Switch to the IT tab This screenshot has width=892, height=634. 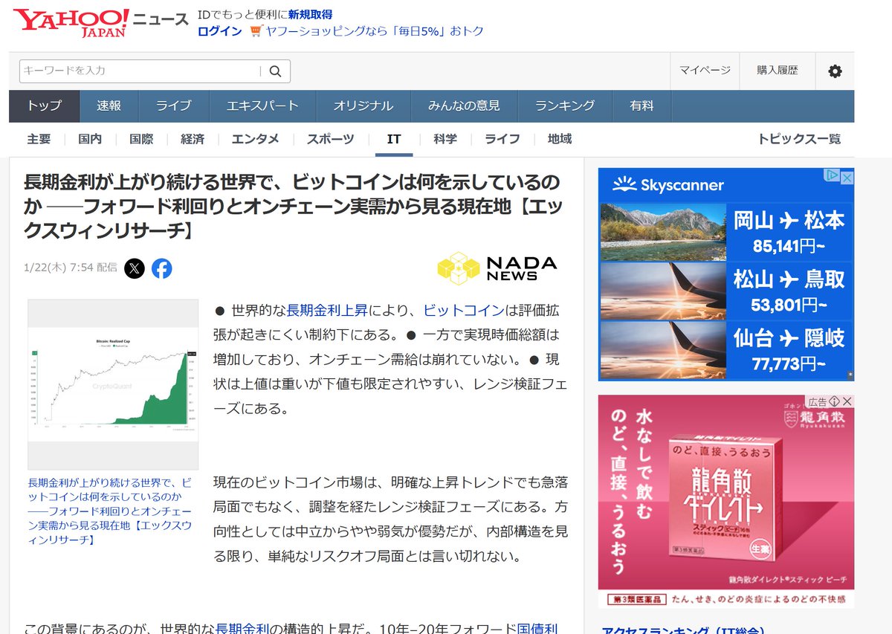click(394, 138)
